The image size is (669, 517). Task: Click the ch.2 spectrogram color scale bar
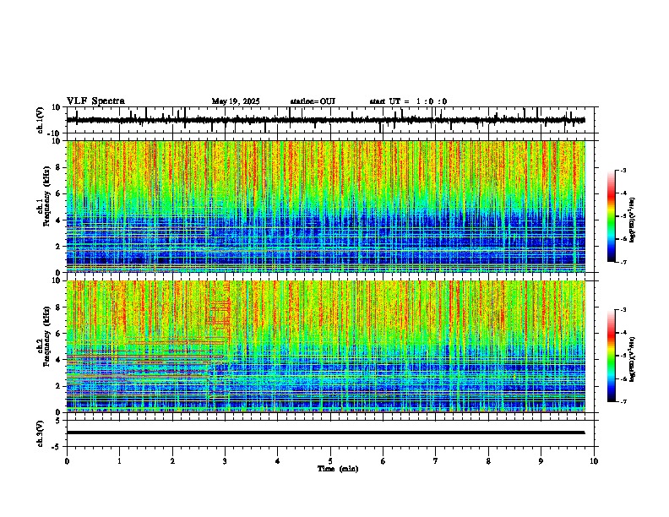point(612,356)
